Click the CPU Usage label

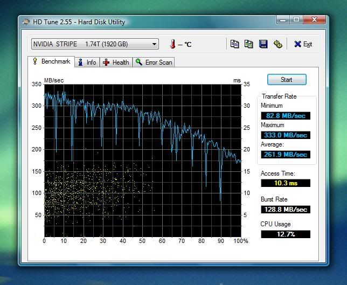point(275,224)
